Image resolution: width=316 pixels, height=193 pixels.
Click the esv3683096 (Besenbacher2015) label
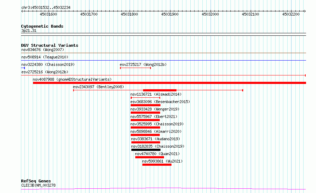coord(160,102)
